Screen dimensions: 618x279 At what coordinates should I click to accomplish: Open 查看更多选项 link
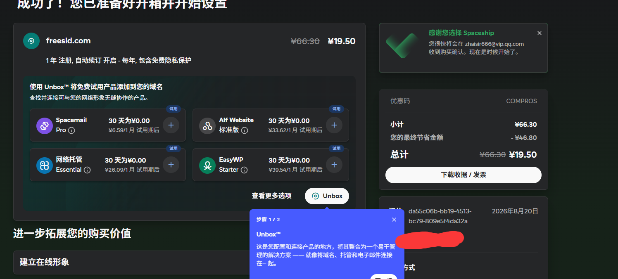pyautogui.click(x=271, y=196)
